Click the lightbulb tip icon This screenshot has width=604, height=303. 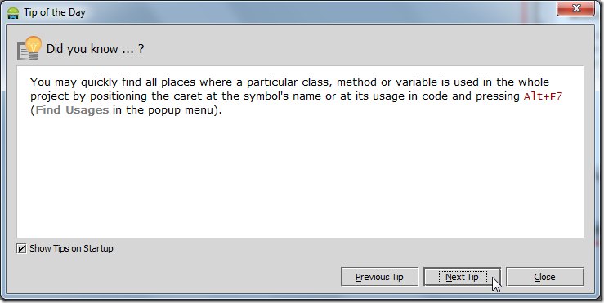click(x=29, y=48)
